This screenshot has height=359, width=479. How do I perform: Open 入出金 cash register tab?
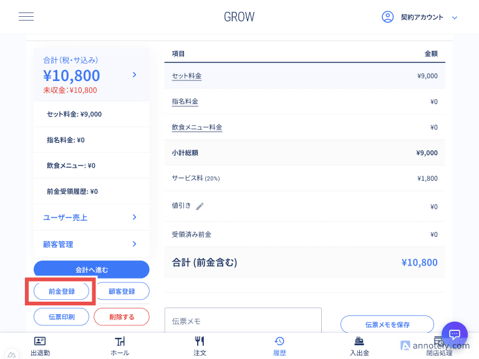[x=359, y=346]
